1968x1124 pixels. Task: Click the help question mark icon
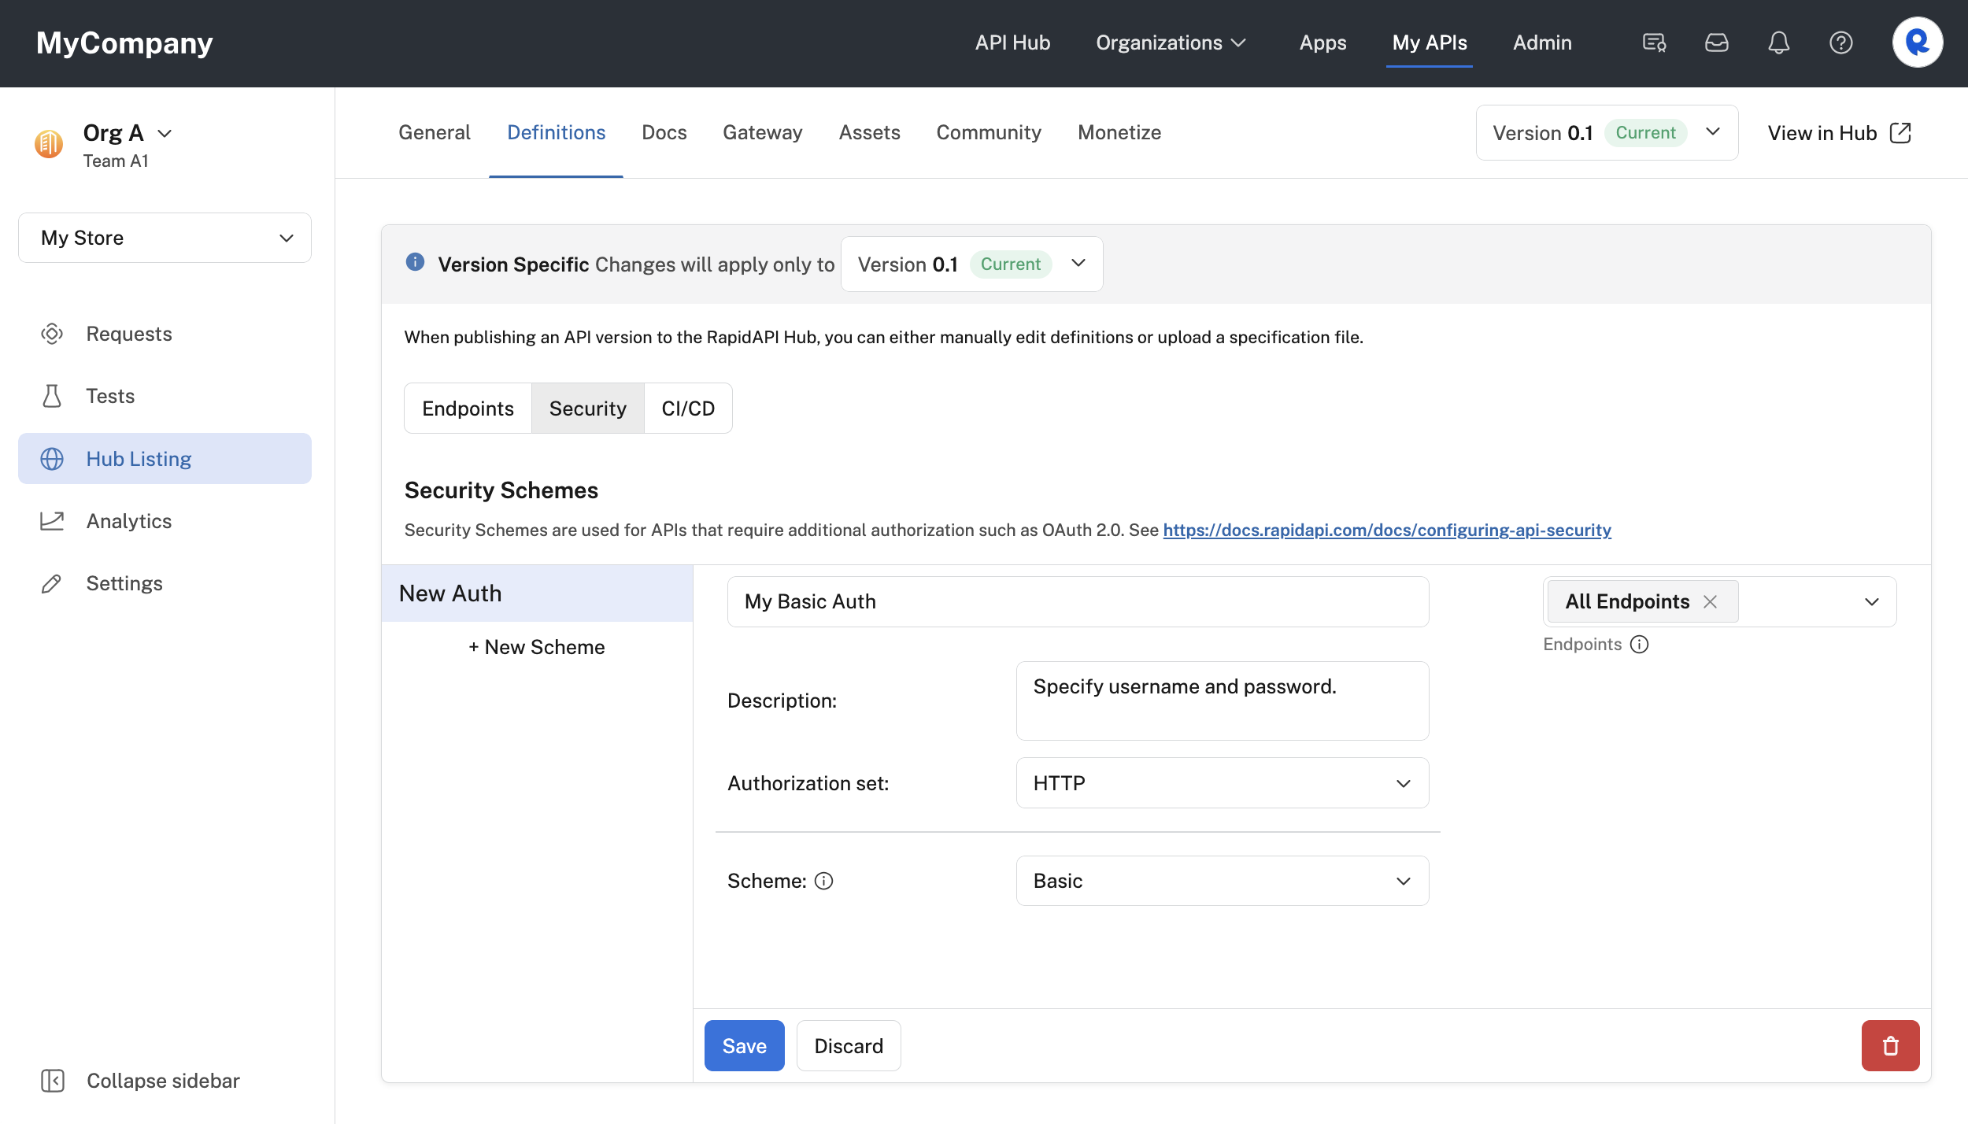pyautogui.click(x=1841, y=43)
